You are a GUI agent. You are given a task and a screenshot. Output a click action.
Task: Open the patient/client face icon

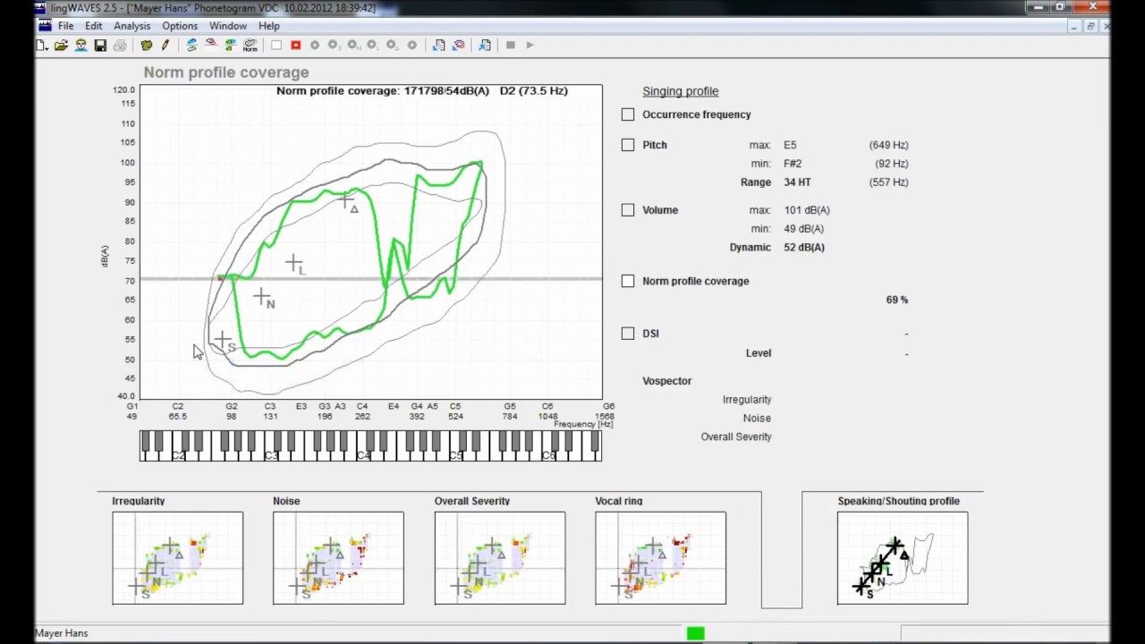coord(81,45)
